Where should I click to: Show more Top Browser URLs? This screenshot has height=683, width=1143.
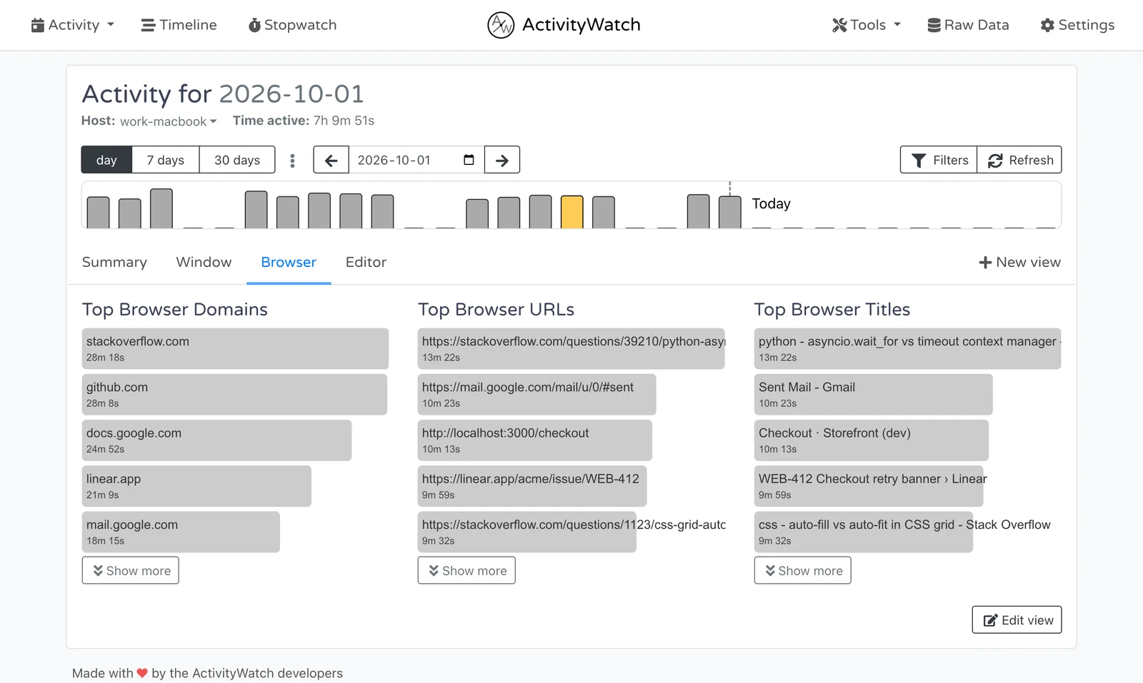[x=466, y=570]
